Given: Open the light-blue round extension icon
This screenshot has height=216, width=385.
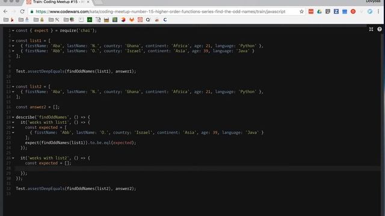Looking at the screenshot, I should click(370, 11).
